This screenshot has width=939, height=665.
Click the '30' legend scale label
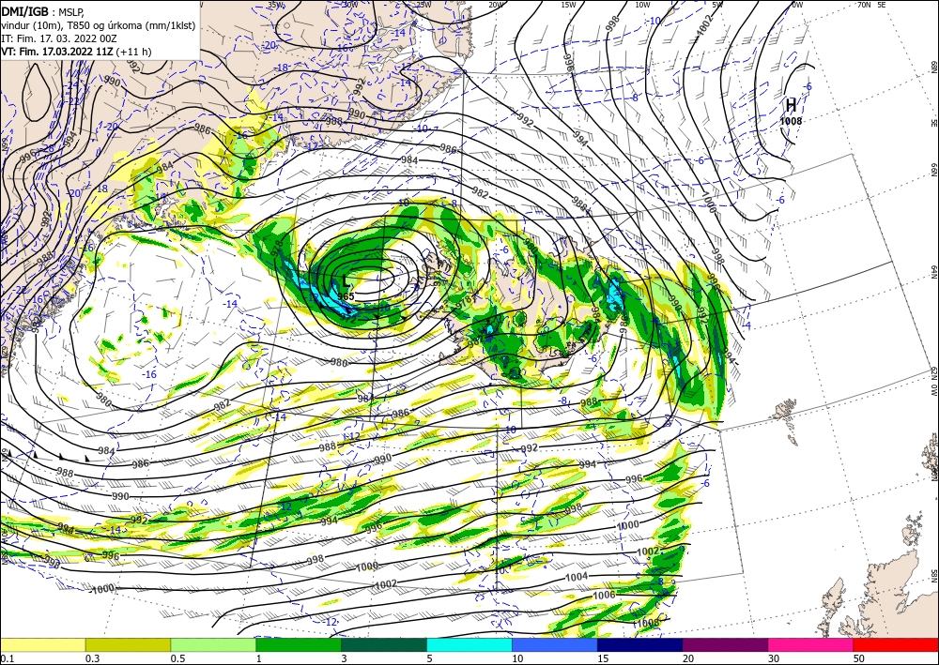tap(773, 658)
